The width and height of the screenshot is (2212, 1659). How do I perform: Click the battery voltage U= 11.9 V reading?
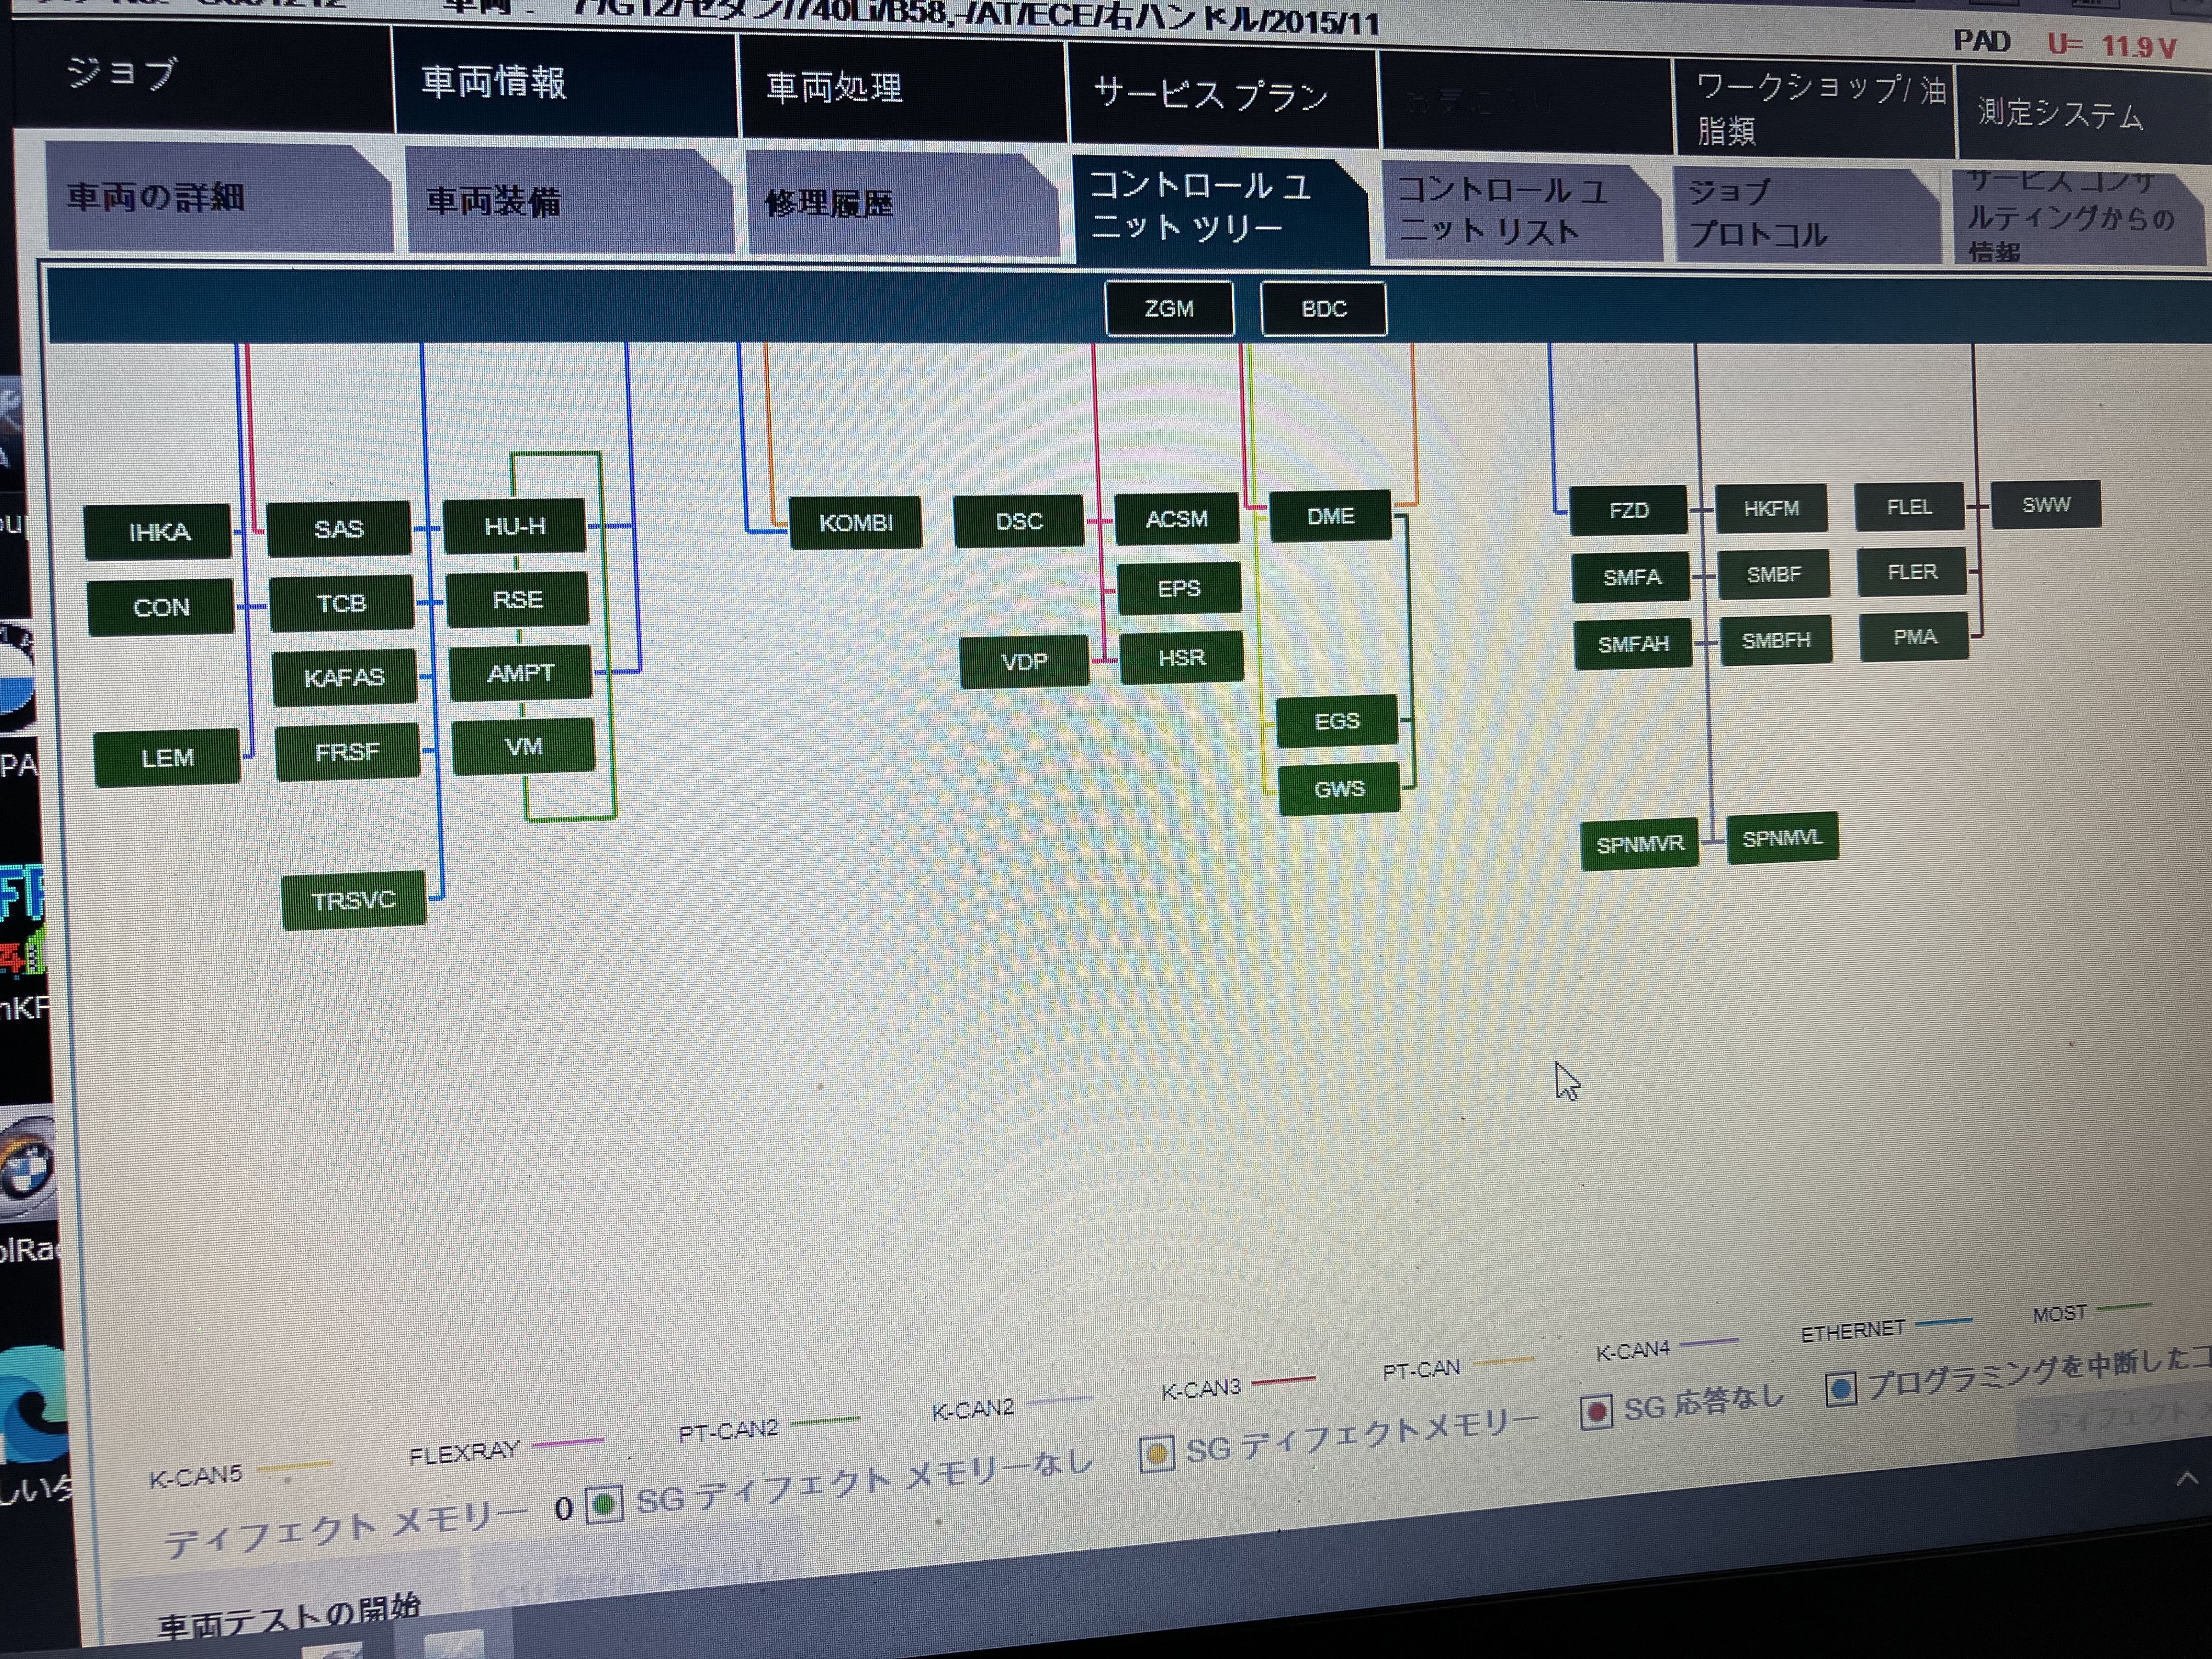click(x=2112, y=45)
